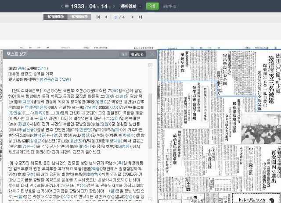
Task: Select the 한글변환 text mode
Action: tap(137, 54)
